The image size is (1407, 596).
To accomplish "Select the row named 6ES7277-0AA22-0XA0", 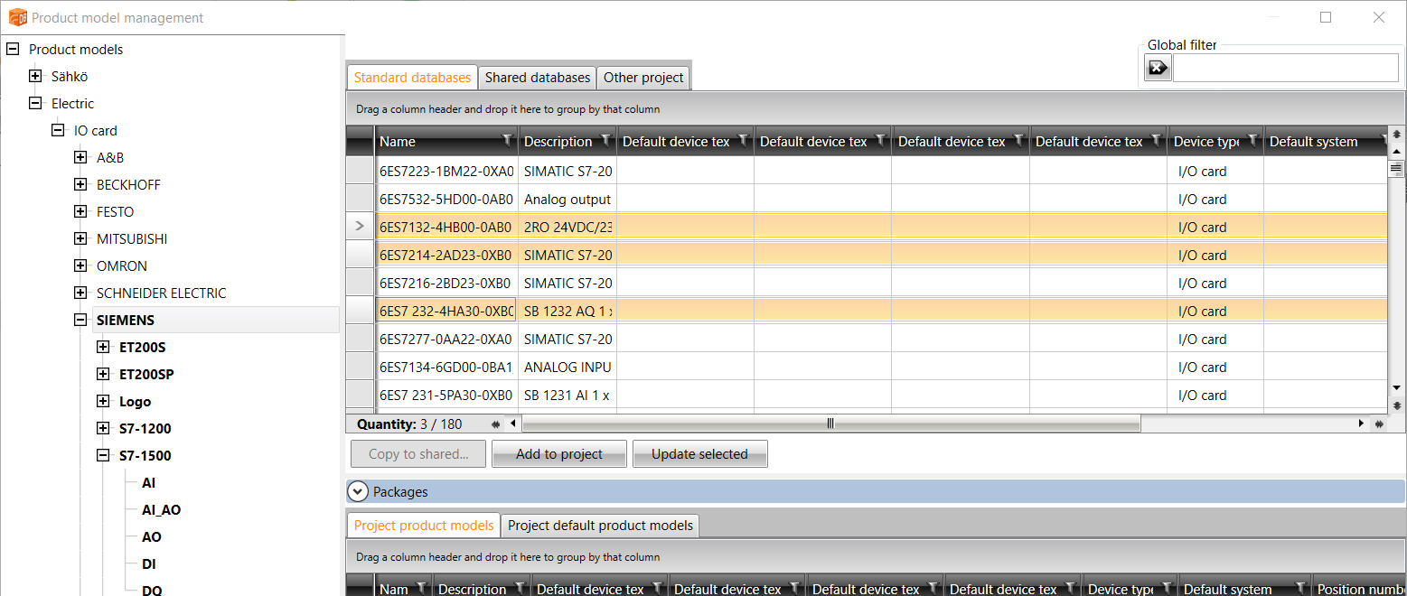I will point(868,339).
